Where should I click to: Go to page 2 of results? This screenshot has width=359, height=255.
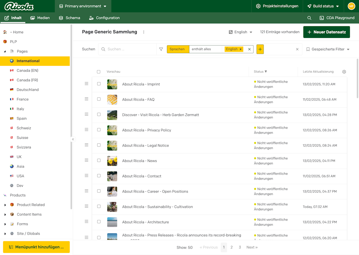tap(232, 247)
